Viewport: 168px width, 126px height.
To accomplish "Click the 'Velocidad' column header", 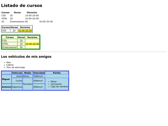I will [39, 73].
